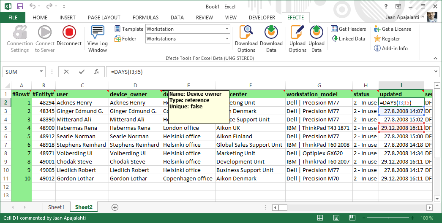
Task: Switch to the DEVELOPER ribbon tab
Action: click(262, 18)
